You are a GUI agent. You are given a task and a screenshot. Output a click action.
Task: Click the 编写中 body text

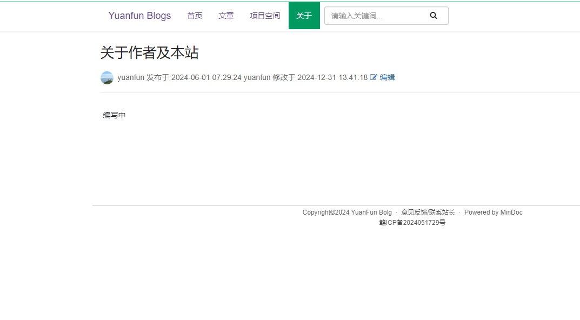(x=115, y=115)
